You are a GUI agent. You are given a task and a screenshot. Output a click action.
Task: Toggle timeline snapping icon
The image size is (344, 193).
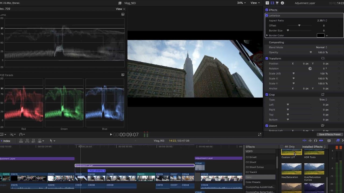point(321,140)
